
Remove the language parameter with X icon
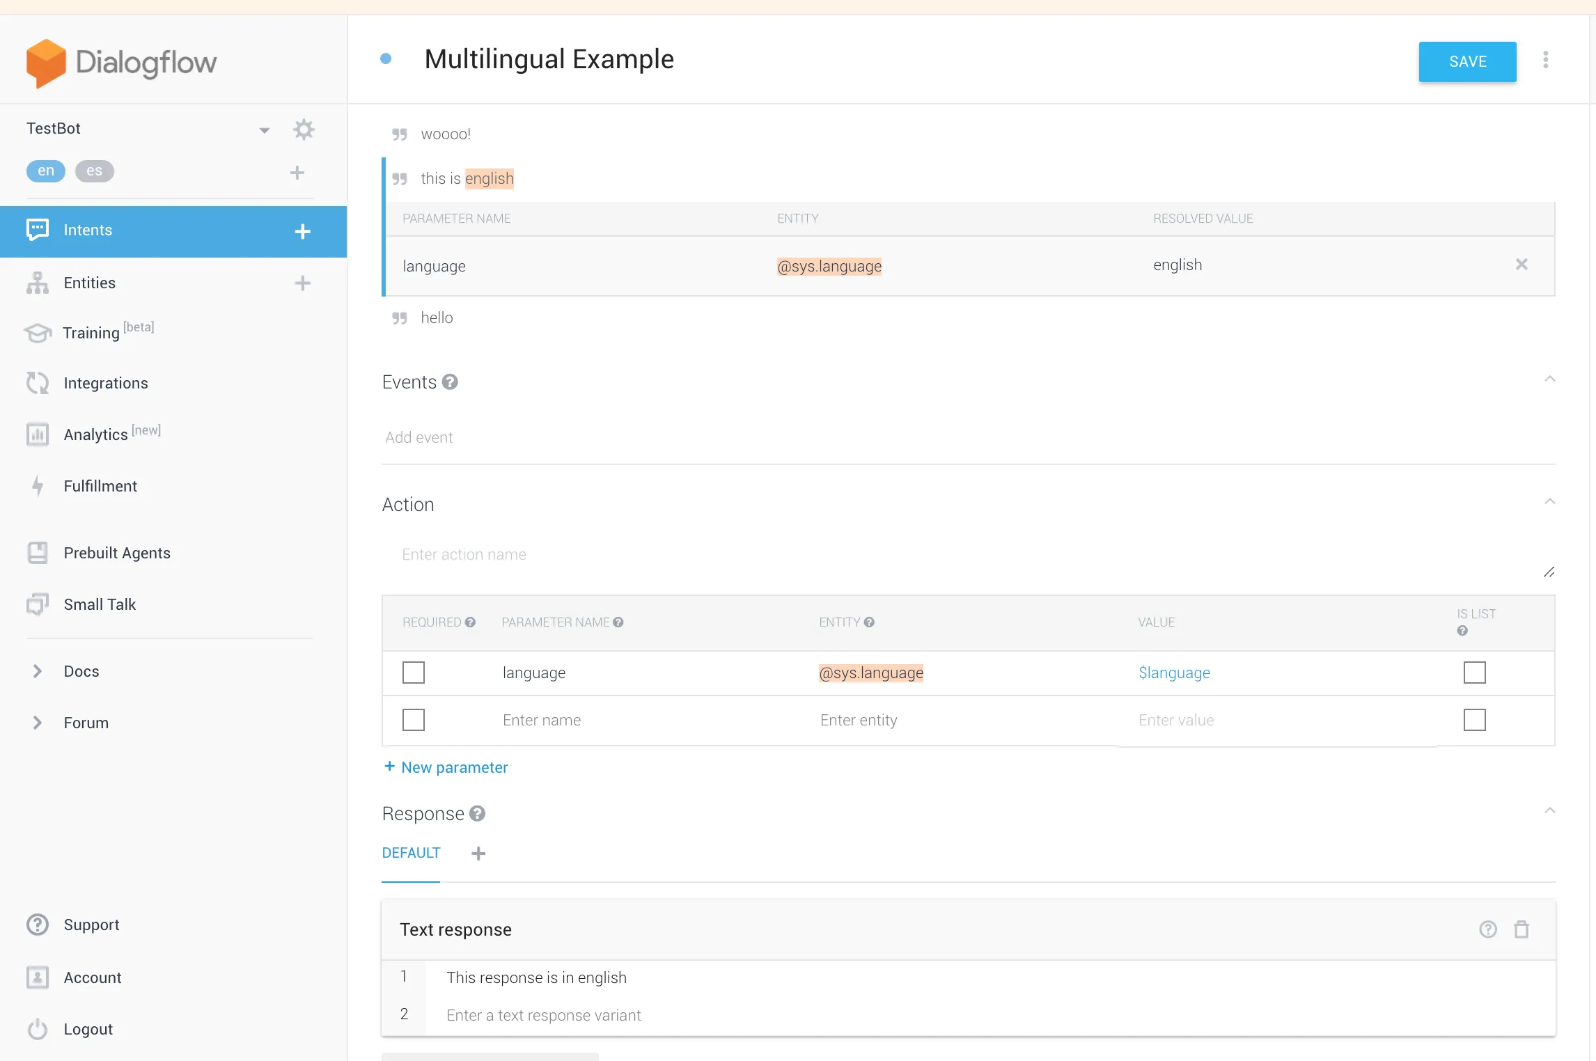[1521, 265]
